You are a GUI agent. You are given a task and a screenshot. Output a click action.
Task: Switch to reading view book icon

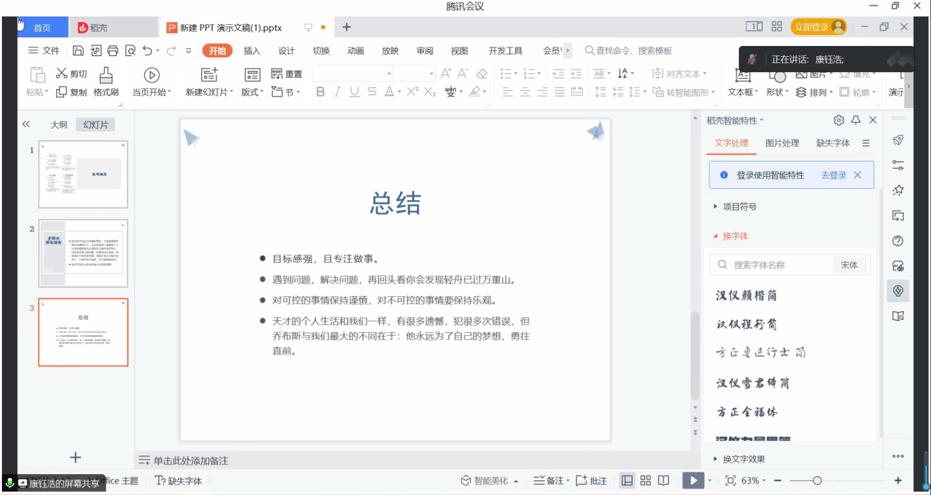pyautogui.click(x=663, y=480)
